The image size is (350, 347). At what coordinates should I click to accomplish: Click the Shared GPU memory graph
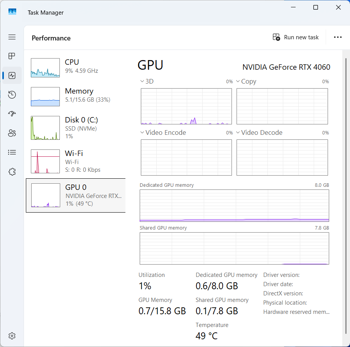pos(234,248)
